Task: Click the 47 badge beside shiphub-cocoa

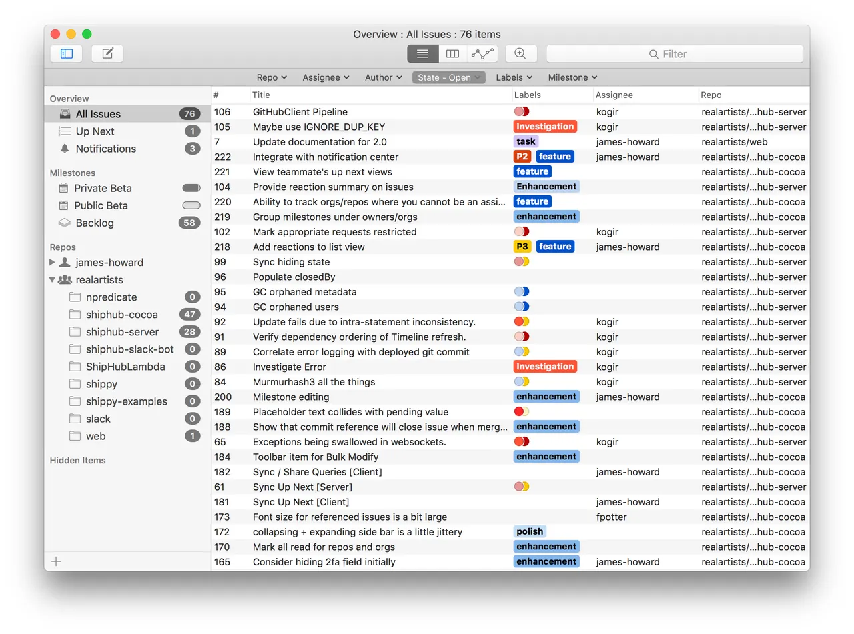Action: (190, 314)
